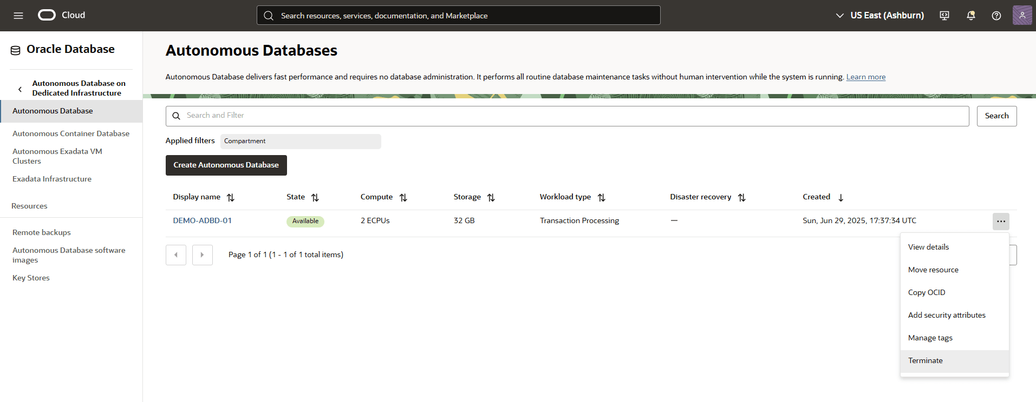Expand the US East (Ashburn) region selector
The image size is (1036, 402).
(880, 16)
